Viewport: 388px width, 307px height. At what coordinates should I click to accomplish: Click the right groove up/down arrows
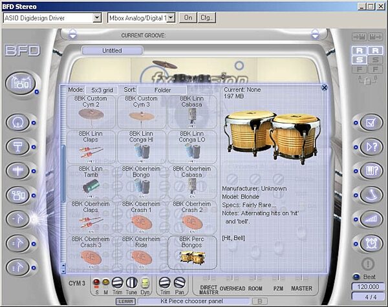tap(315, 34)
